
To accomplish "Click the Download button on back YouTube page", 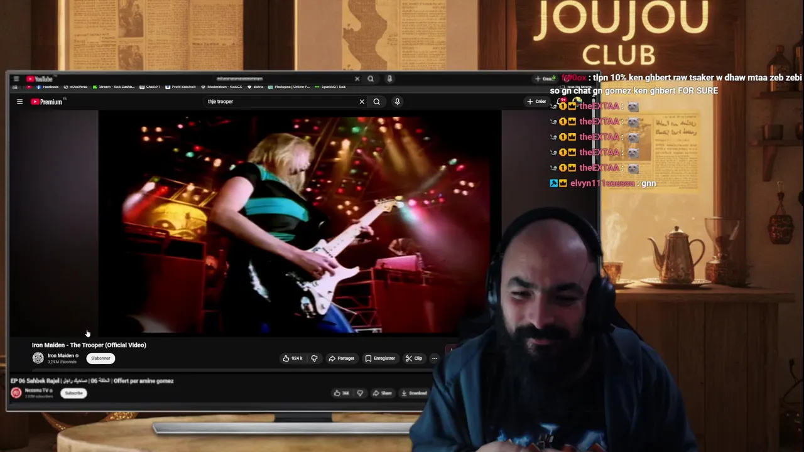I will (x=414, y=393).
